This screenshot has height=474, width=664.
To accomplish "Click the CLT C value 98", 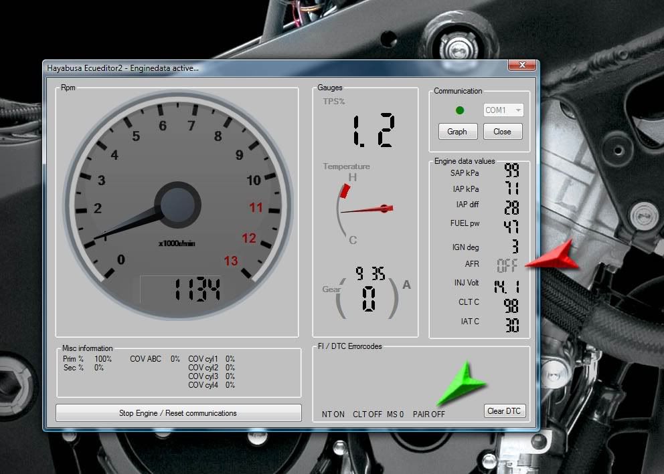I will (x=511, y=306).
